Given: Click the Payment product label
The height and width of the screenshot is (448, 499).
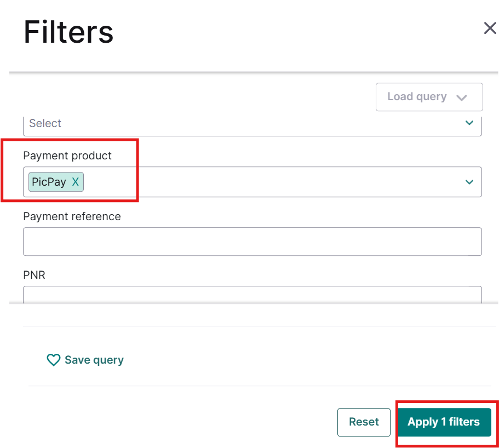Looking at the screenshot, I should pyautogui.click(x=67, y=156).
